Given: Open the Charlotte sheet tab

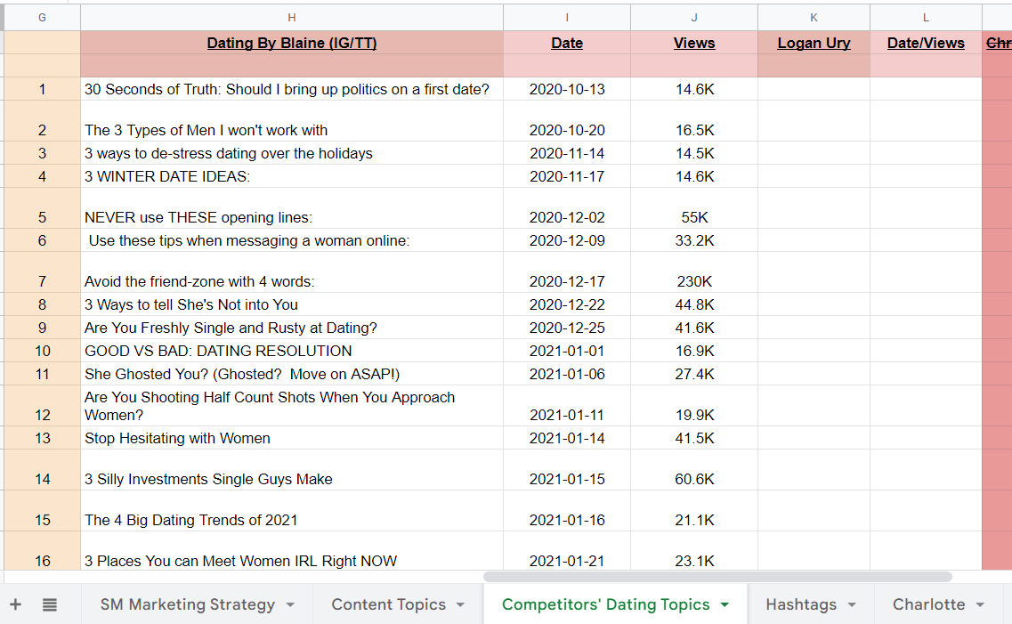Looking at the screenshot, I should tap(928, 604).
